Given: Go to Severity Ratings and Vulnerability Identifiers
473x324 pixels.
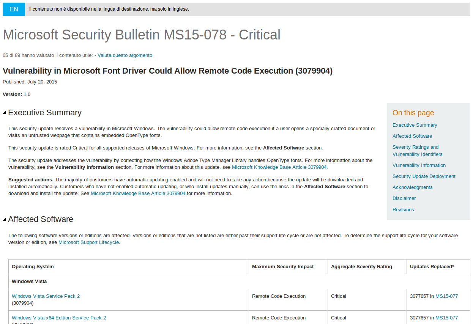Looking at the screenshot, I should pyautogui.click(x=417, y=151).
